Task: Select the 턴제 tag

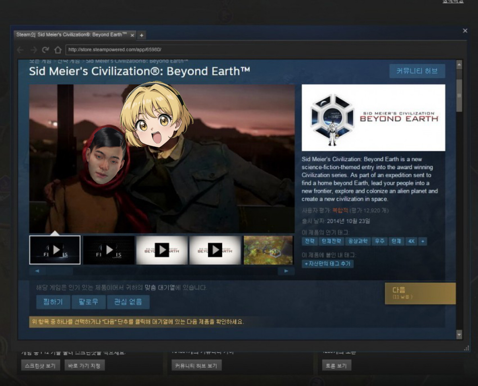Action: pyautogui.click(x=396, y=241)
